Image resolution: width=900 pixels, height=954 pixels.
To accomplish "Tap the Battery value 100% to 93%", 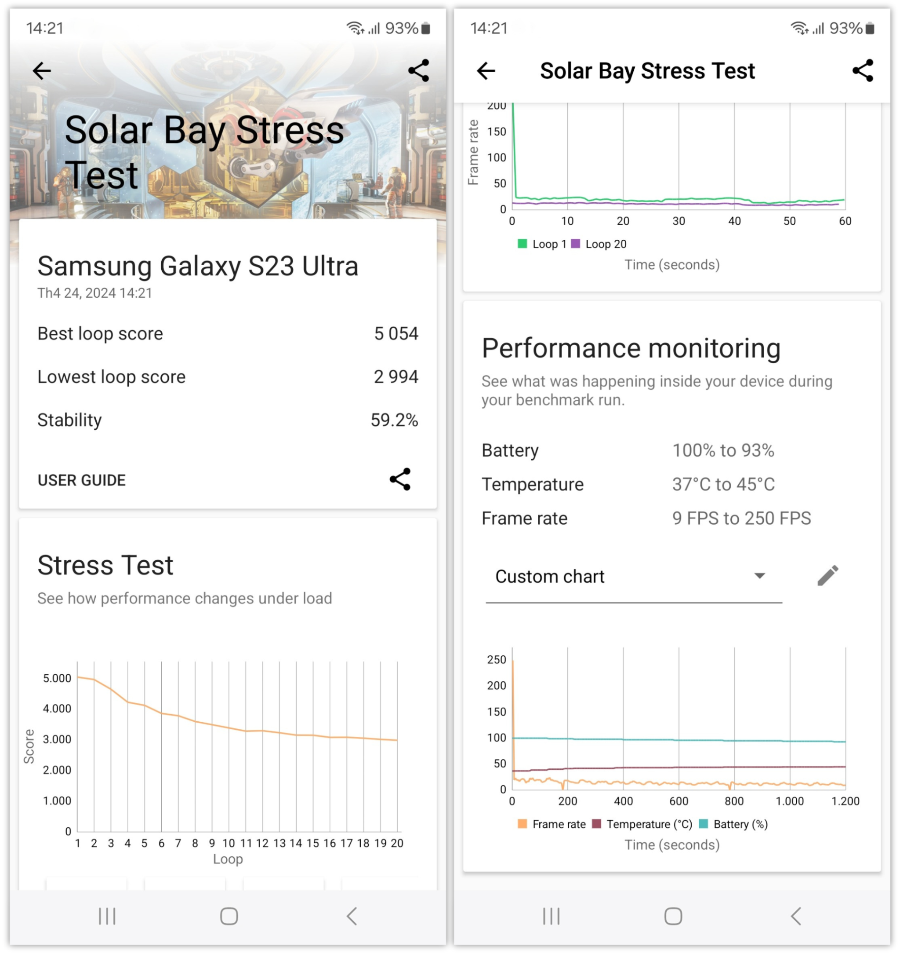I will click(x=723, y=450).
